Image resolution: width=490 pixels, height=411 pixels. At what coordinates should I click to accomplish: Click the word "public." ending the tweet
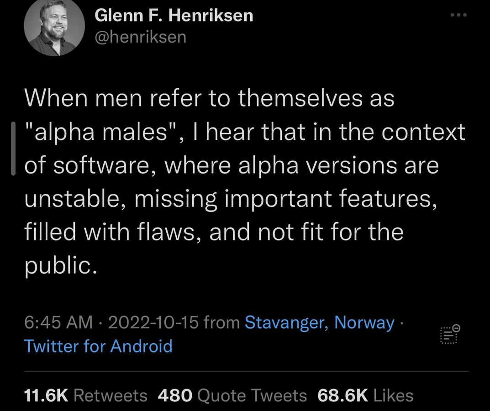pyautogui.click(x=60, y=265)
